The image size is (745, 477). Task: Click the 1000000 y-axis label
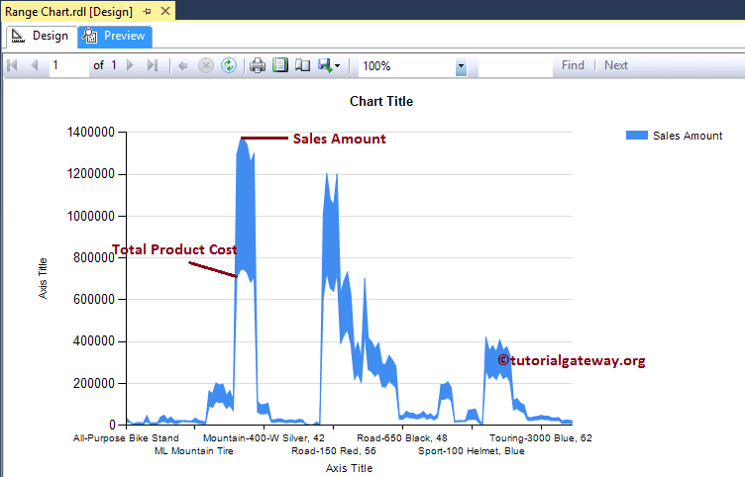[x=91, y=216]
